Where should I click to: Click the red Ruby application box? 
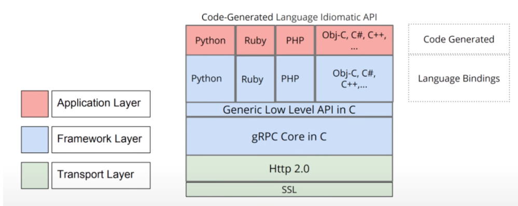[x=255, y=40]
